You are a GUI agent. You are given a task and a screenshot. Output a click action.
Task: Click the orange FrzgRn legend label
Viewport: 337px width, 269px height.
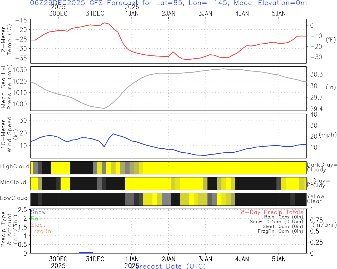tap(41, 231)
